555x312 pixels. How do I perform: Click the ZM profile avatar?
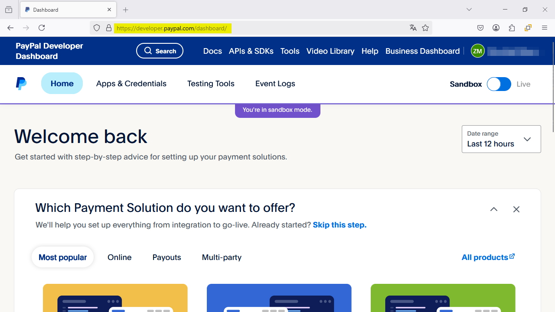click(477, 51)
